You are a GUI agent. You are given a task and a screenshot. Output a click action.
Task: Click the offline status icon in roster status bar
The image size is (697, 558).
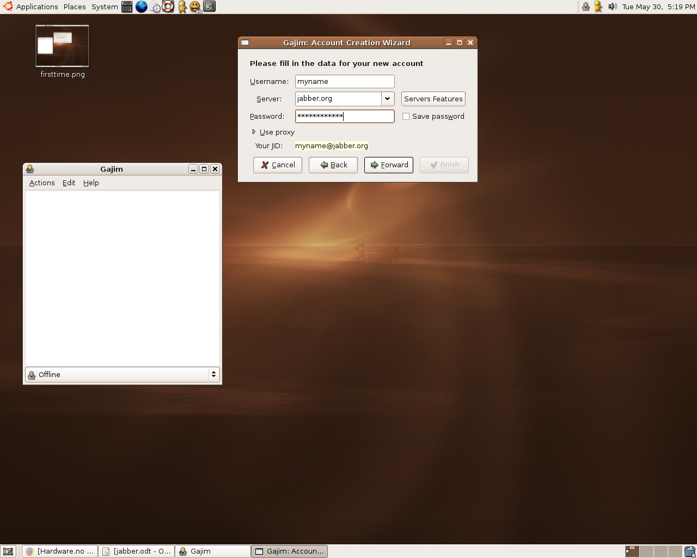click(x=32, y=375)
